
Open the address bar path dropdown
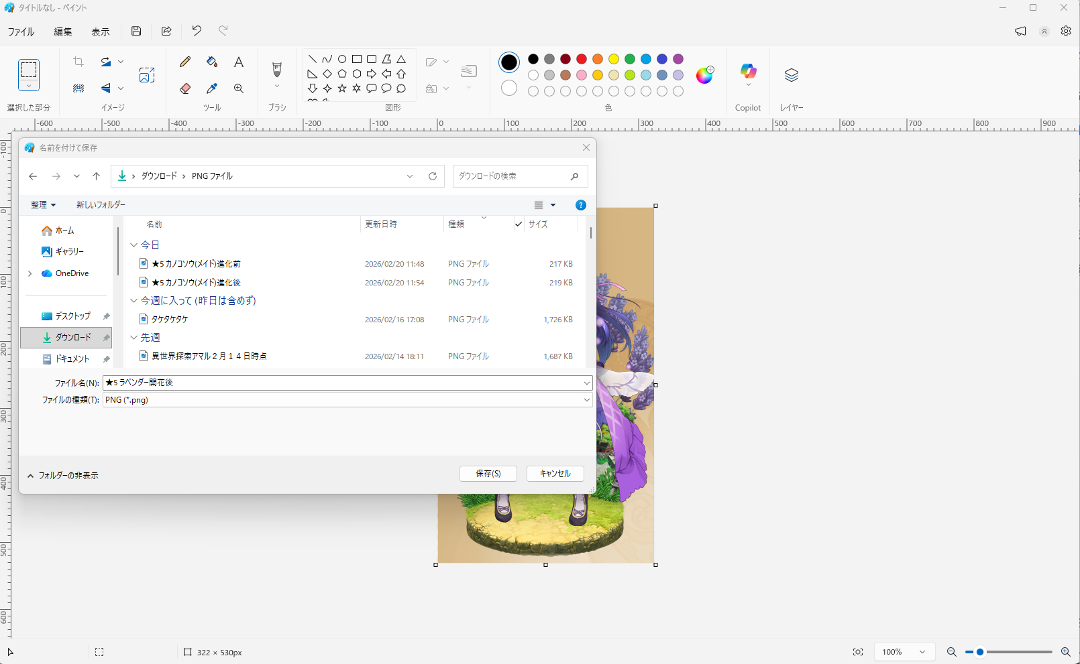(x=410, y=176)
